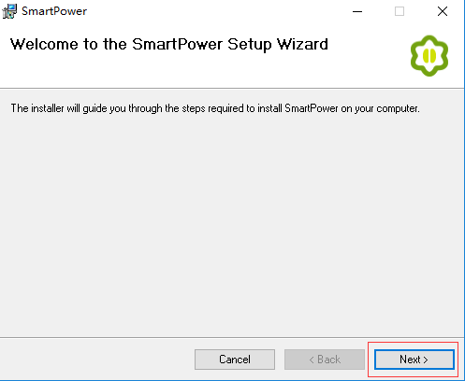
Task: Click the Next > button
Action: click(414, 360)
